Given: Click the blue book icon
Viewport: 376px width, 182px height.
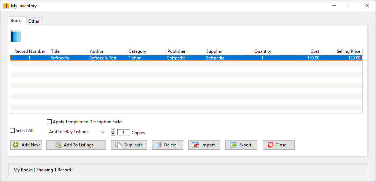Looking at the screenshot, I should pyautogui.click(x=16, y=36).
